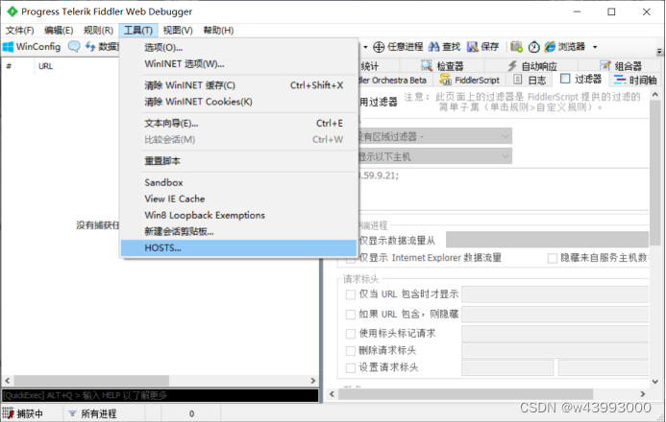The height and width of the screenshot is (422, 666).
Task: Enable 仅当 URL 包含时才显示 checkbox
Action: click(351, 294)
